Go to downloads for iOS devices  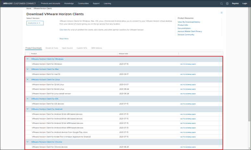pos(188,104)
